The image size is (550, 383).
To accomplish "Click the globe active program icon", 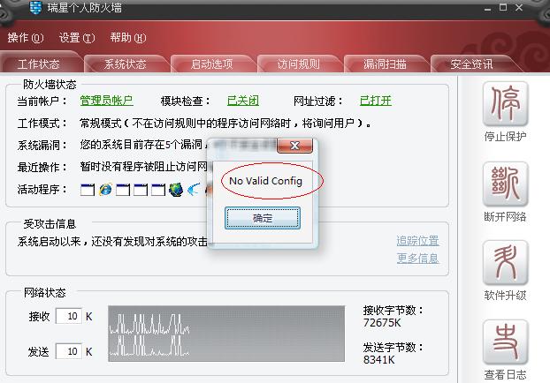I will pos(176,190).
